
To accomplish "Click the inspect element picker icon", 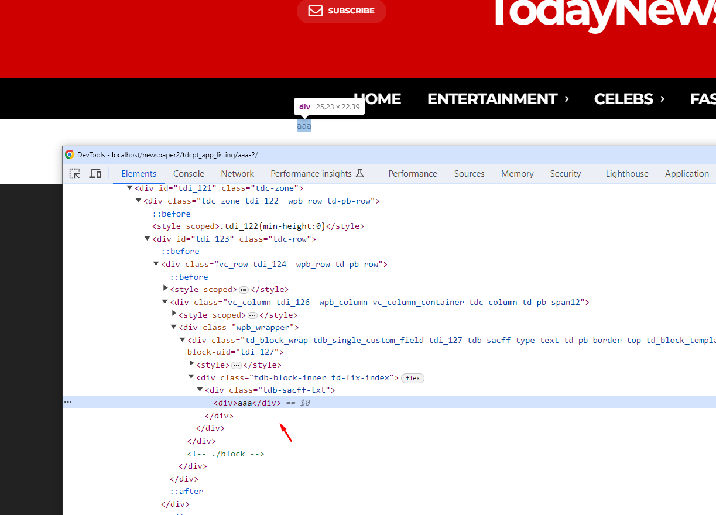I will click(75, 174).
